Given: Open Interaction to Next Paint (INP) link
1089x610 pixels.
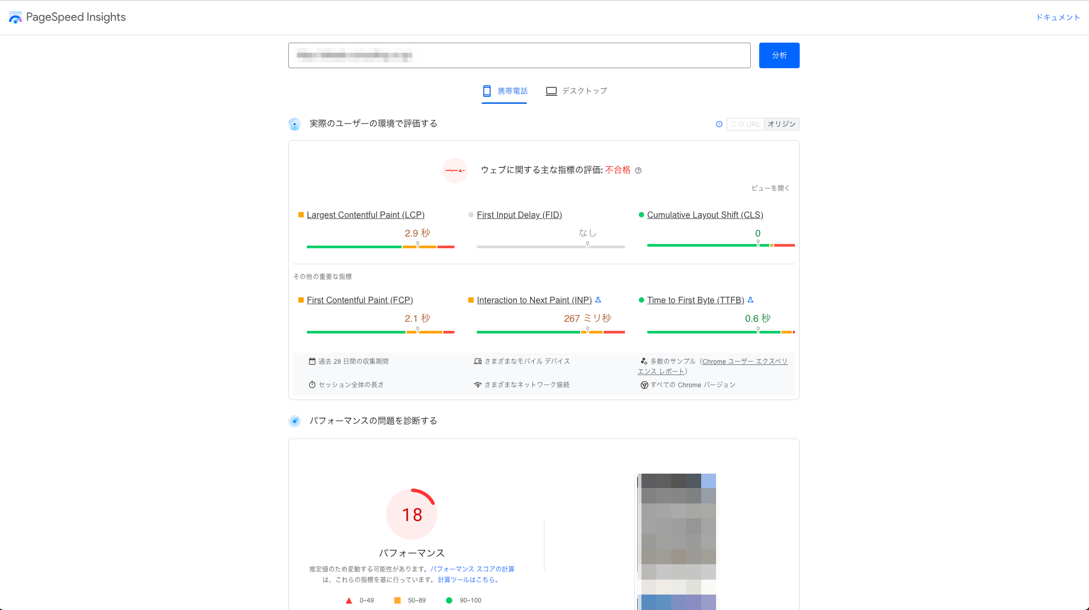Looking at the screenshot, I should point(534,300).
